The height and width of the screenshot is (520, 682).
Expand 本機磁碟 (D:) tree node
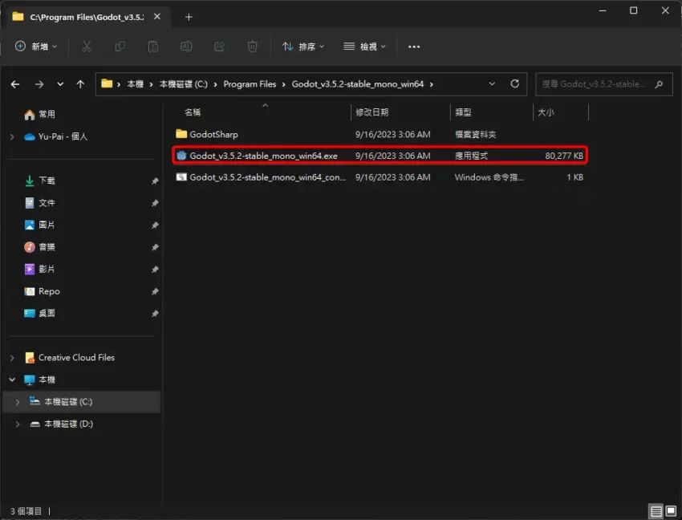click(18, 424)
